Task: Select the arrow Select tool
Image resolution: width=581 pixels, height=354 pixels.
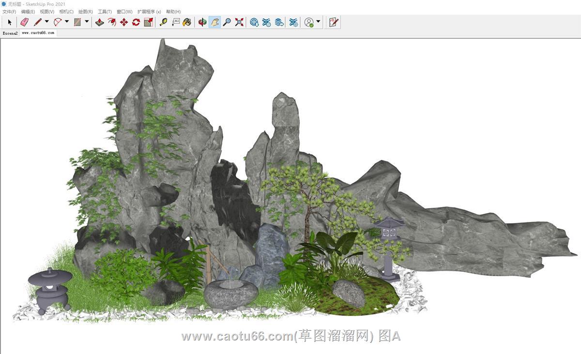Action: [9, 22]
